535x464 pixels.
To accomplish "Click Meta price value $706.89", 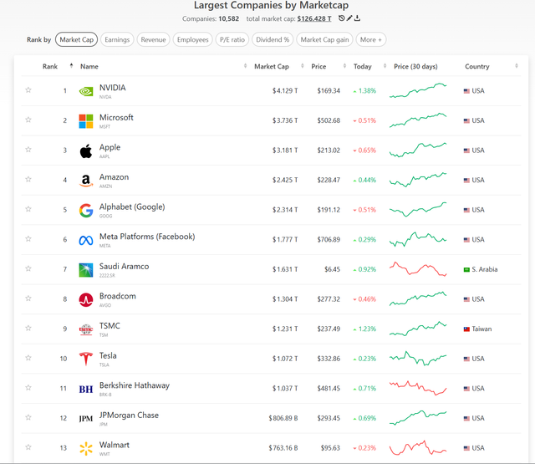I will click(x=329, y=239).
